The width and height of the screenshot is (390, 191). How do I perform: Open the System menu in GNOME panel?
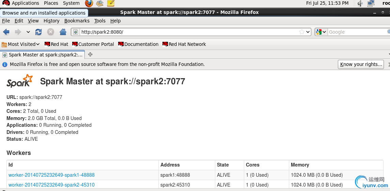pyautogui.click(x=71, y=3)
